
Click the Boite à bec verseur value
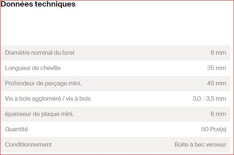[x=200, y=144]
